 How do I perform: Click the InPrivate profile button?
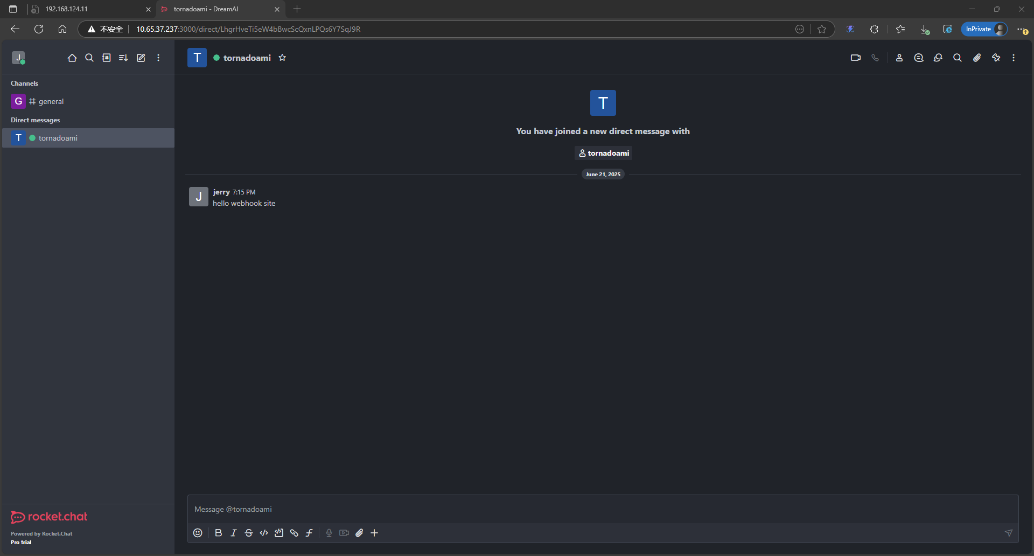coord(984,29)
